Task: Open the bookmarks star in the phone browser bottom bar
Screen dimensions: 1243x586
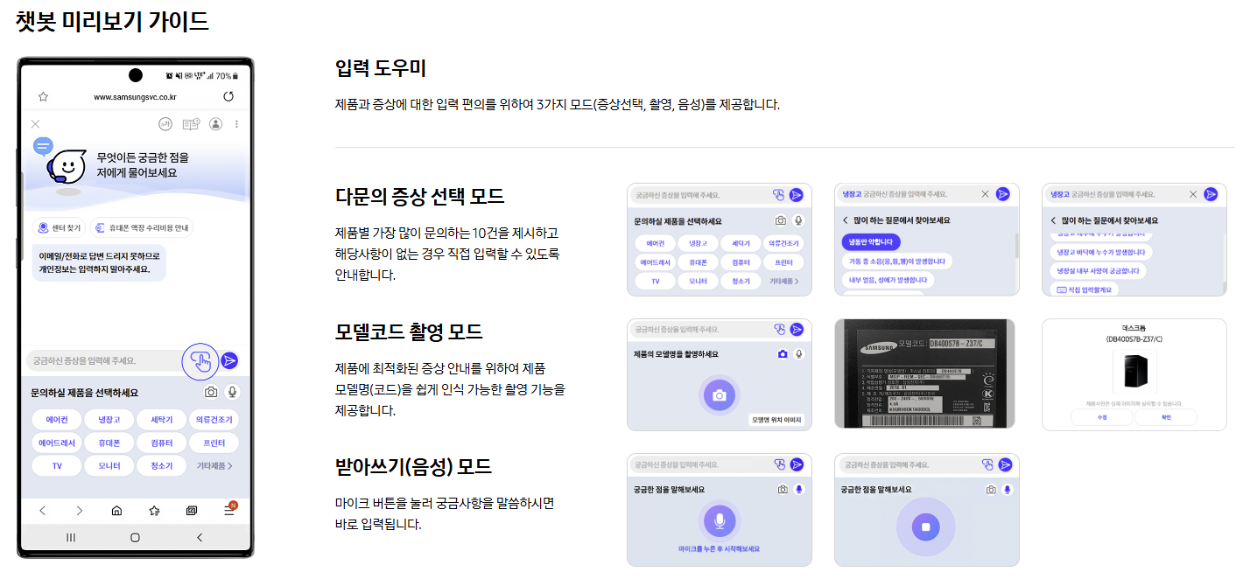Action: tap(154, 511)
